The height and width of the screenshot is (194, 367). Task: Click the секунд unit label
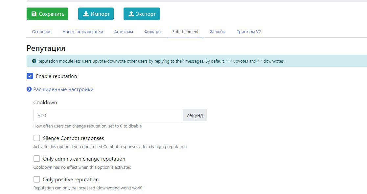pos(195,115)
